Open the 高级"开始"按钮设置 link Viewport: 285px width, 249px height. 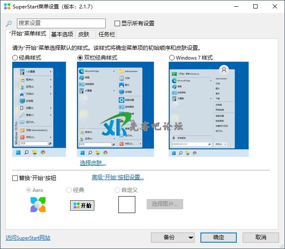click(x=118, y=178)
